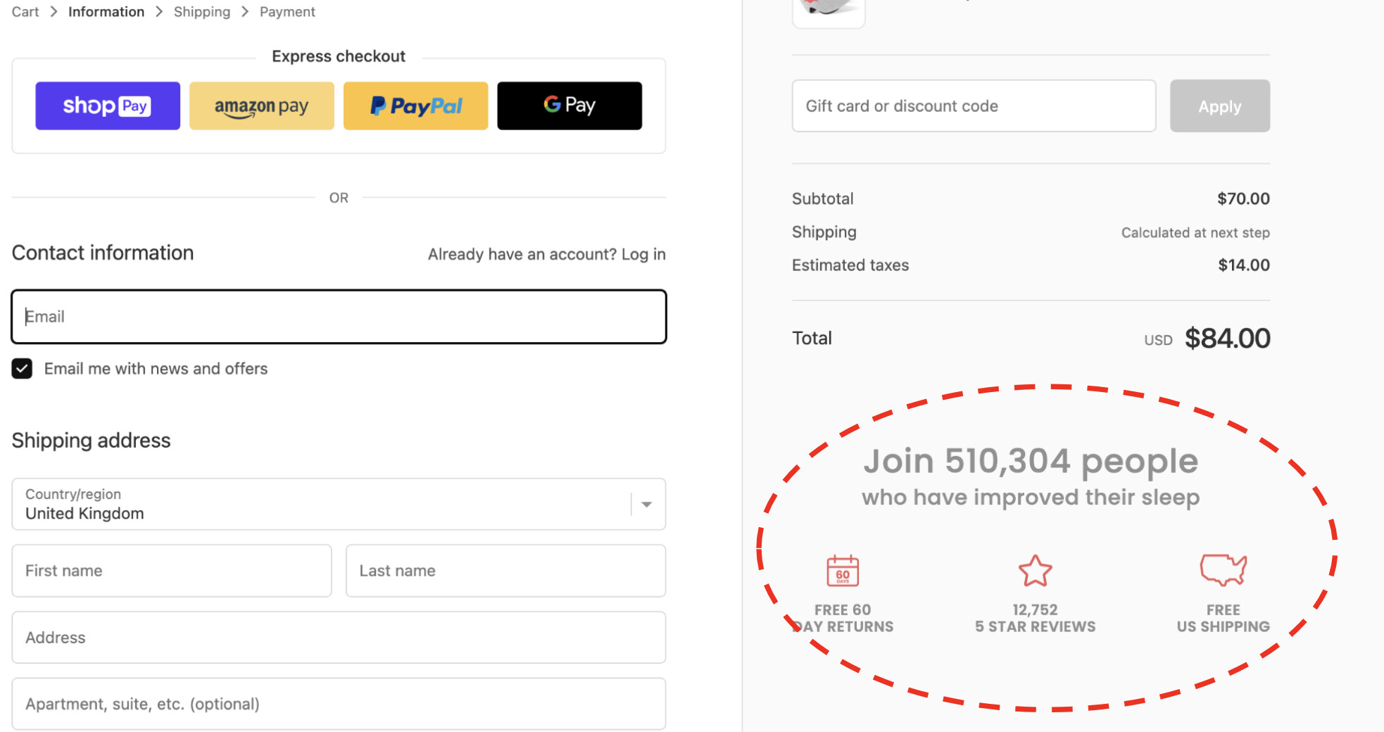Click the 5 star reviews star icon

point(1035,571)
